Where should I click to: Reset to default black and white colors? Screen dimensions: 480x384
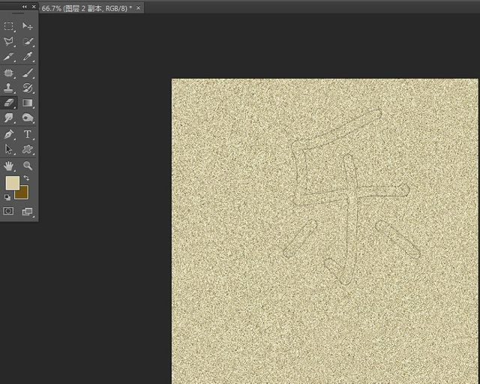click(x=7, y=197)
